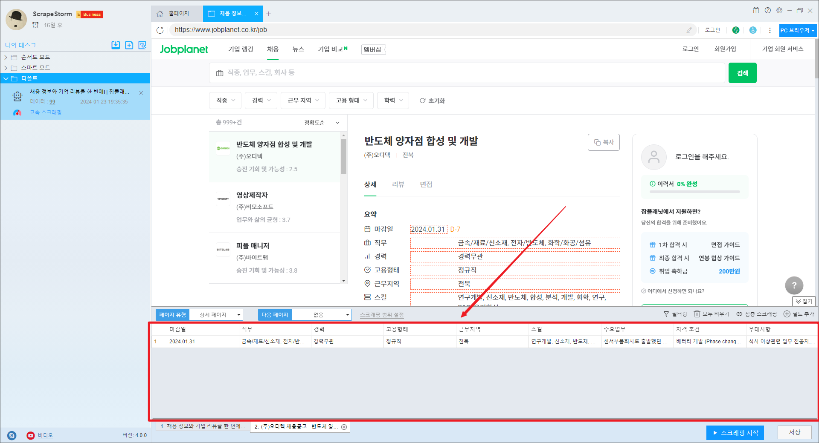
Task: Click 회원가입 link on Jobplanet
Action: pyautogui.click(x=725, y=49)
